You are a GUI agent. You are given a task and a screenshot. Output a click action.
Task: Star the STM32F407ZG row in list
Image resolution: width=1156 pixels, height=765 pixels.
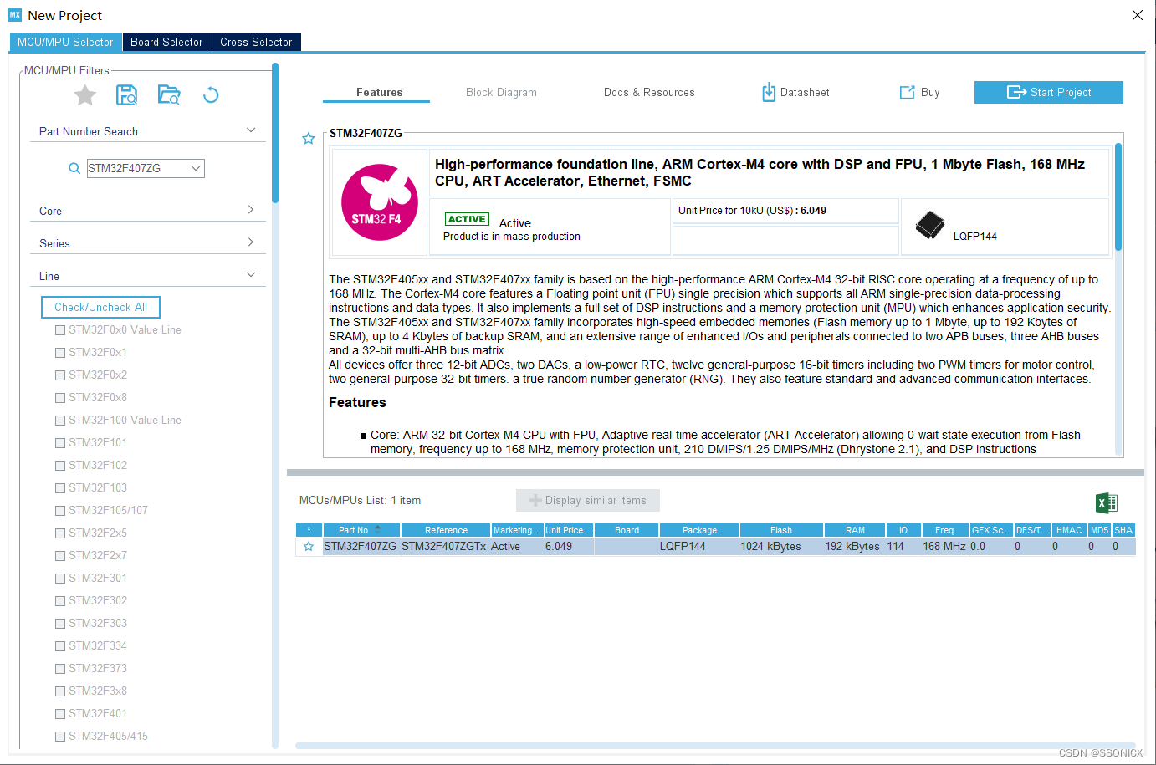[x=309, y=546]
